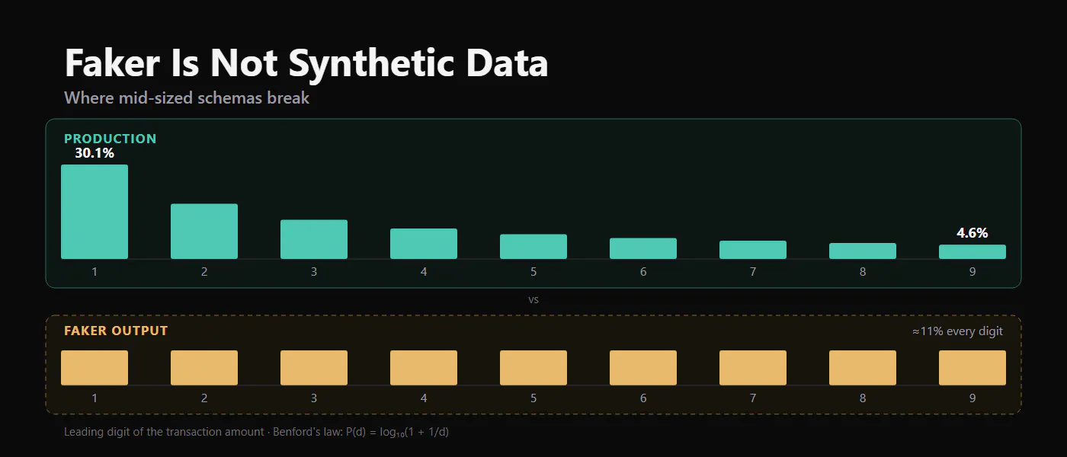This screenshot has height=457, width=1067.
Task: Click the Production bar for digit 2
Action: (x=204, y=232)
